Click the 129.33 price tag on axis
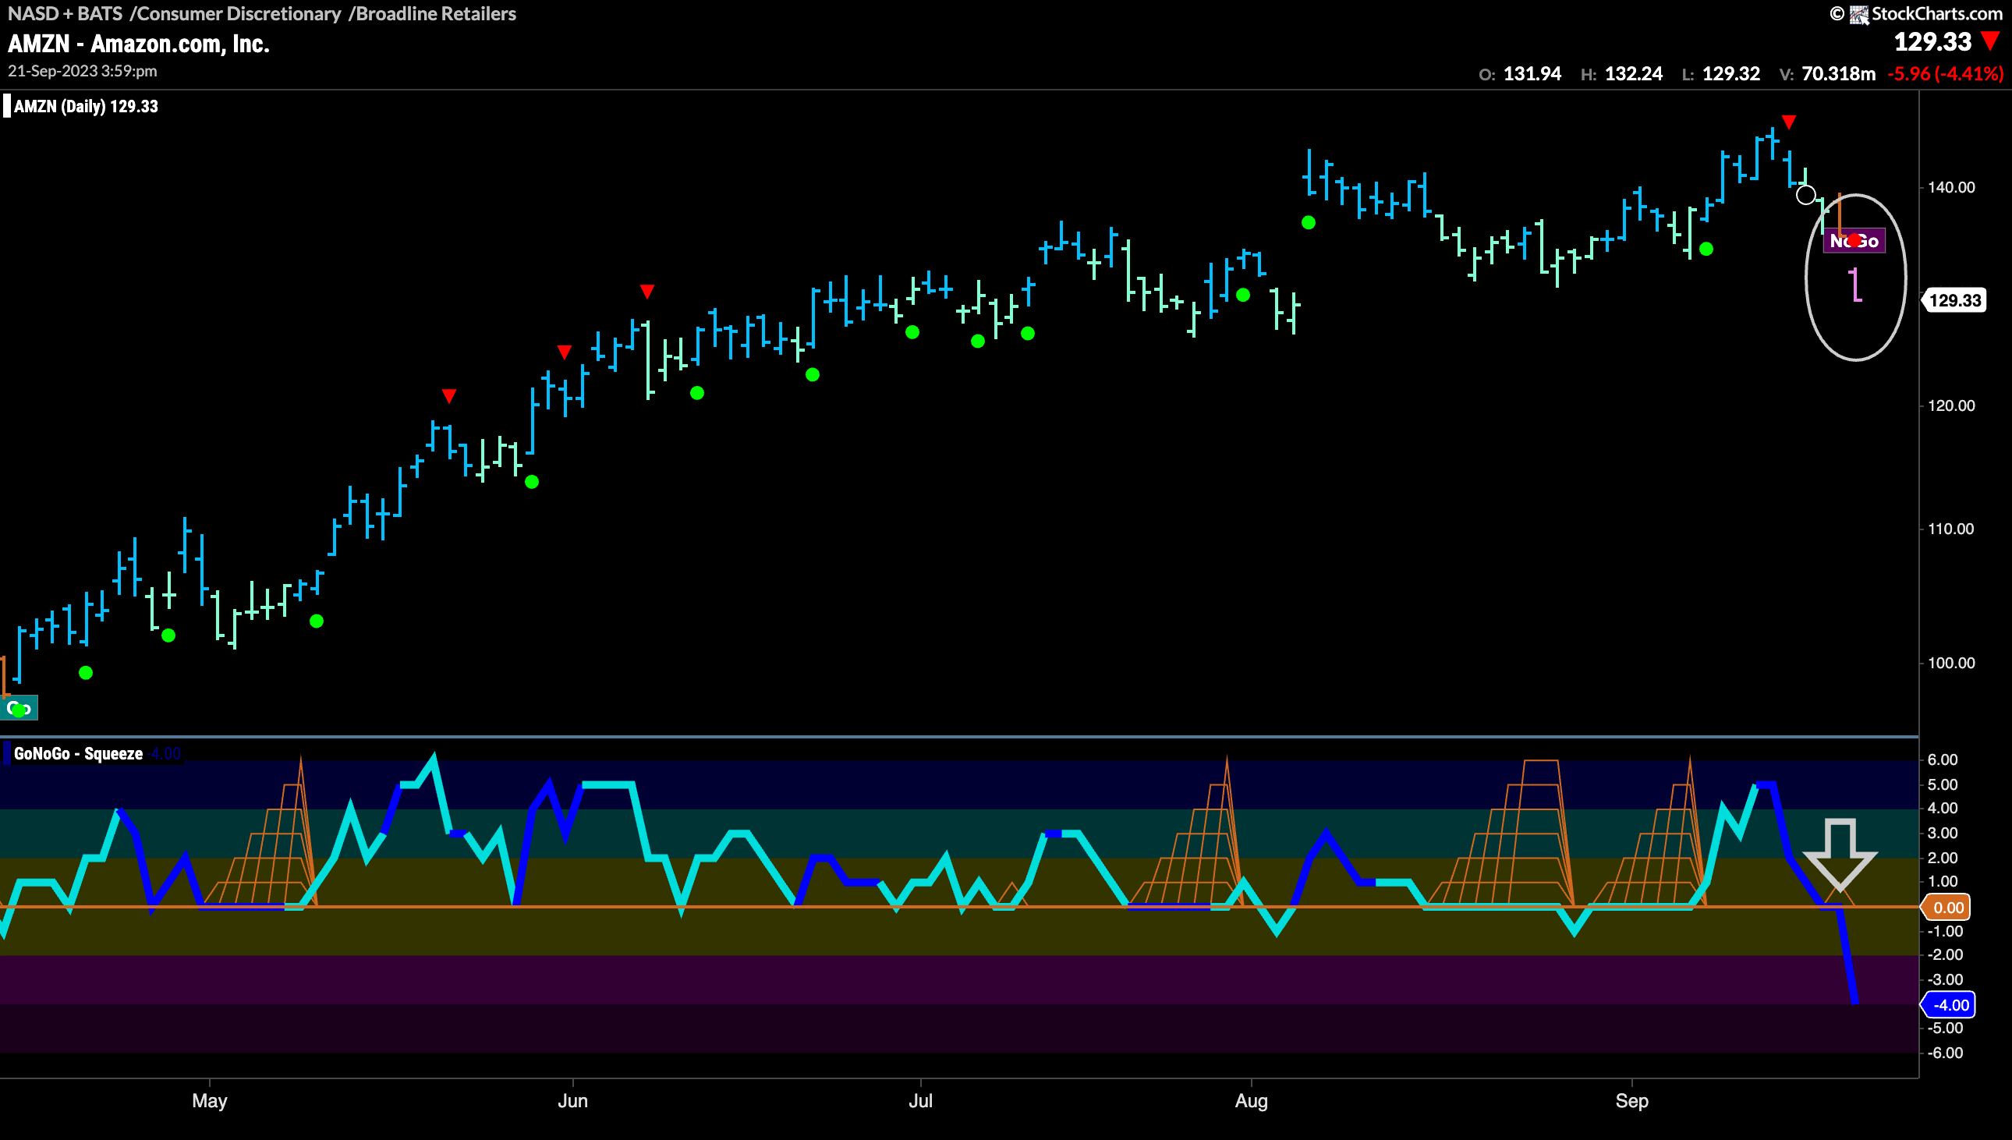Screen dimensions: 2012x1140 1954,301
